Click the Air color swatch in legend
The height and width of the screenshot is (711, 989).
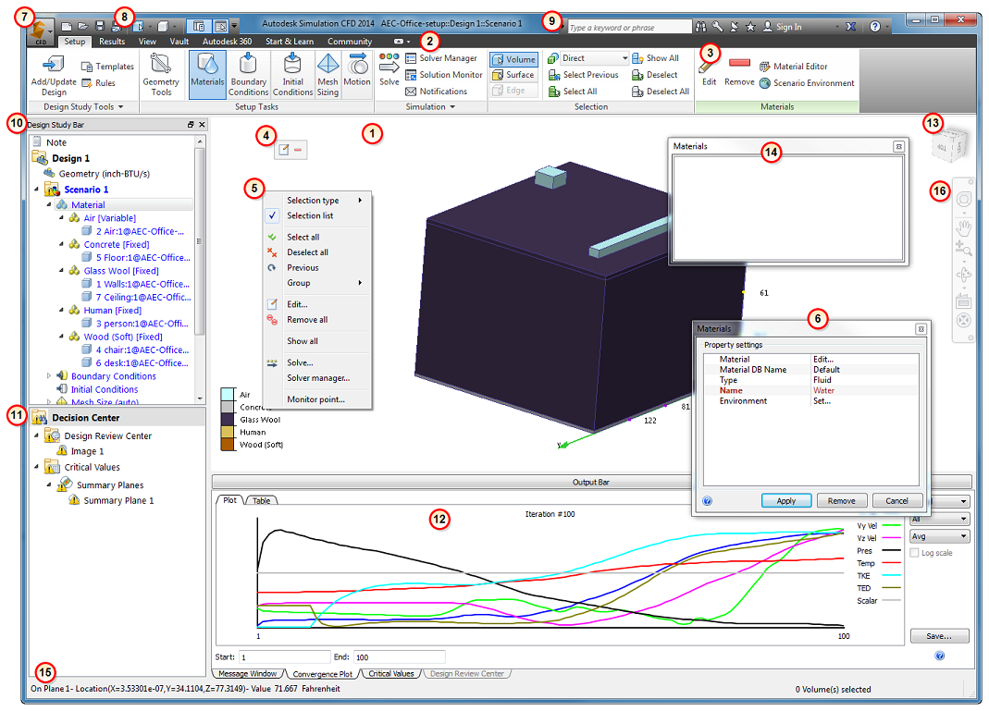[x=227, y=395]
